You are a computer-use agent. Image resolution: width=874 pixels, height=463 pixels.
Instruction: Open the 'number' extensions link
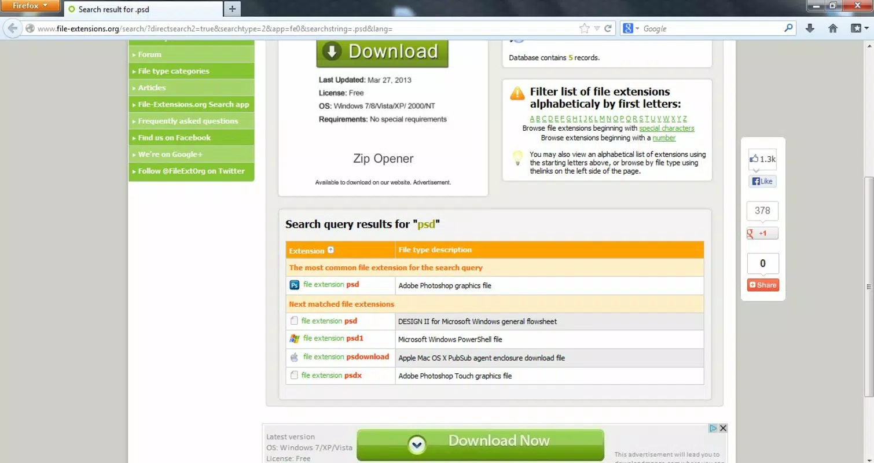click(x=664, y=138)
